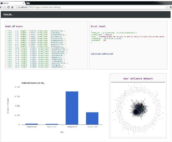Focus the localhost:27015 address bar
Image resolution: width=172 pixels, height=142 pixels.
coord(90,7)
